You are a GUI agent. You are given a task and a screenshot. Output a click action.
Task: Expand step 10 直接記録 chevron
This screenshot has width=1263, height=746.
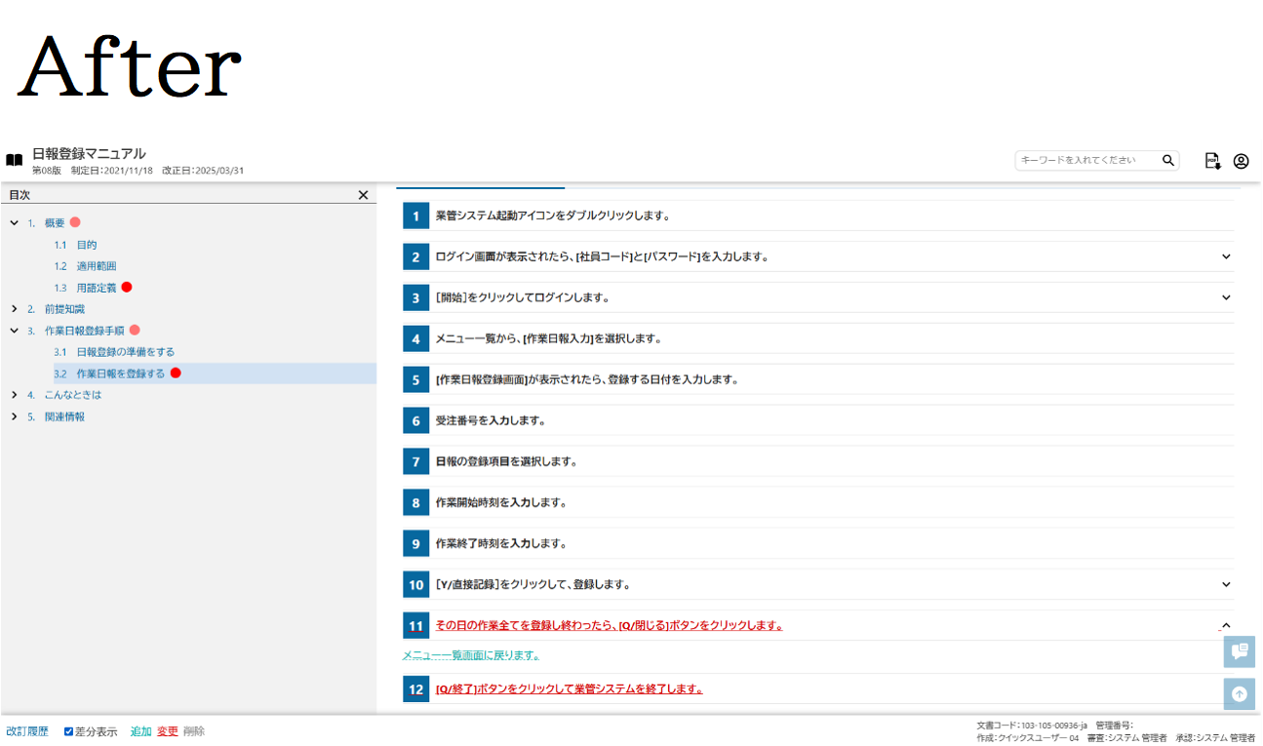click(1226, 584)
